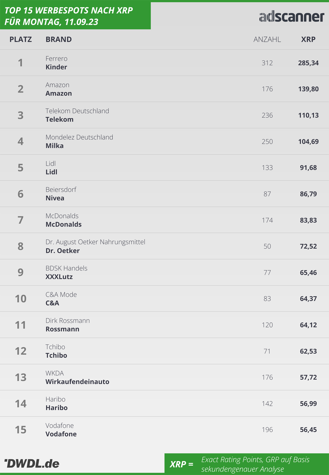Click the DWDL.de logo
Viewport: 329px width, 475px height.
[x=32, y=463]
